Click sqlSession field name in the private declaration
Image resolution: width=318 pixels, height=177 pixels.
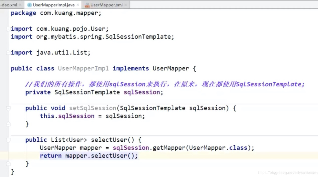142,92
